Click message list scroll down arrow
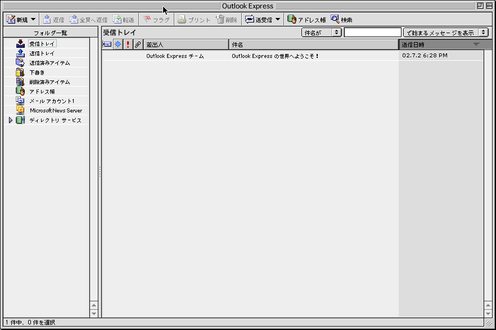496x330 pixels. click(x=488, y=314)
